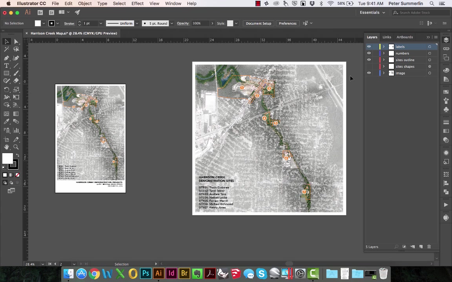This screenshot has height=282, width=452.
Task: Expand the labels layer
Action: pos(384,47)
